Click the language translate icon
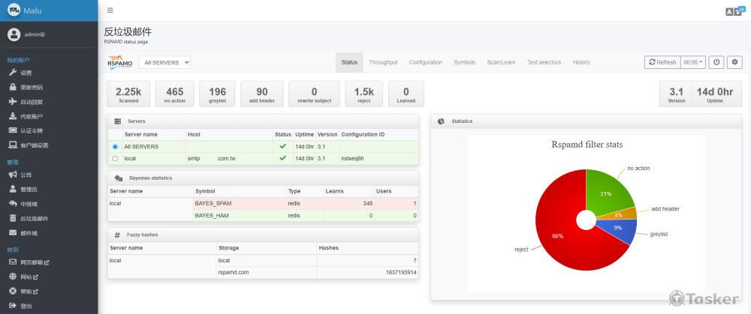Screen dimensions: 751x314 (734, 10)
